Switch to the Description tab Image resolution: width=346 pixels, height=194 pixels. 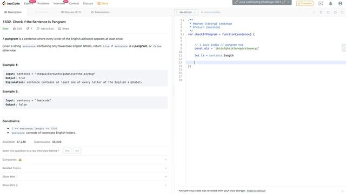tap(13, 12)
